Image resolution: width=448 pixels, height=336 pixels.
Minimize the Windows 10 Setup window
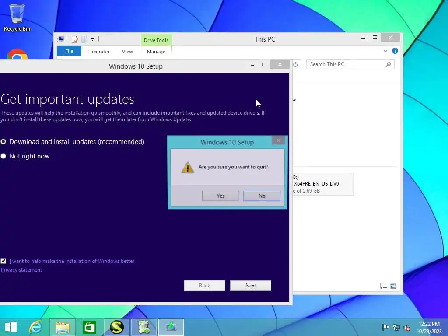pos(252,65)
